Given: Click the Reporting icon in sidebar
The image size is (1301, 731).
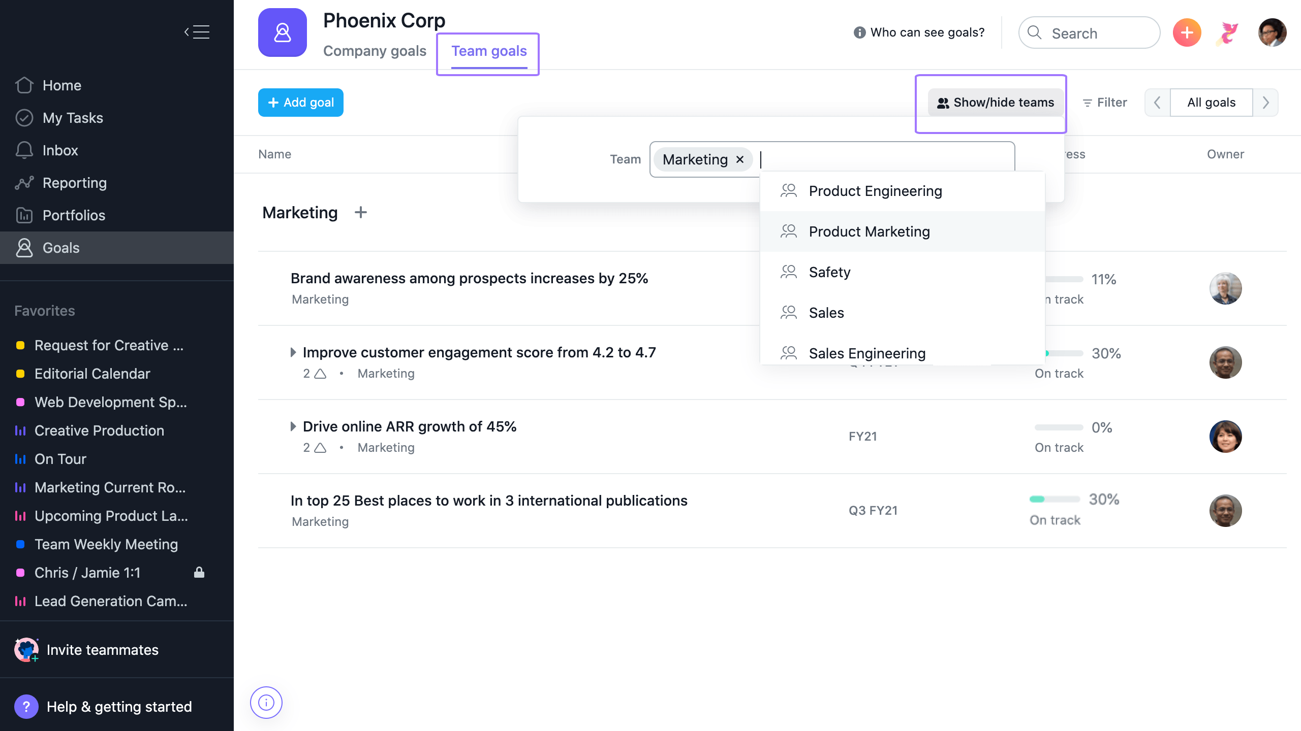Looking at the screenshot, I should [25, 182].
